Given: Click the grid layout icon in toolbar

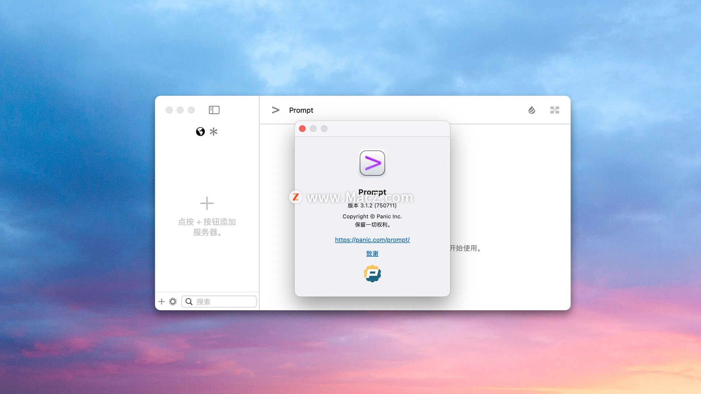Looking at the screenshot, I should click(555, 110).
